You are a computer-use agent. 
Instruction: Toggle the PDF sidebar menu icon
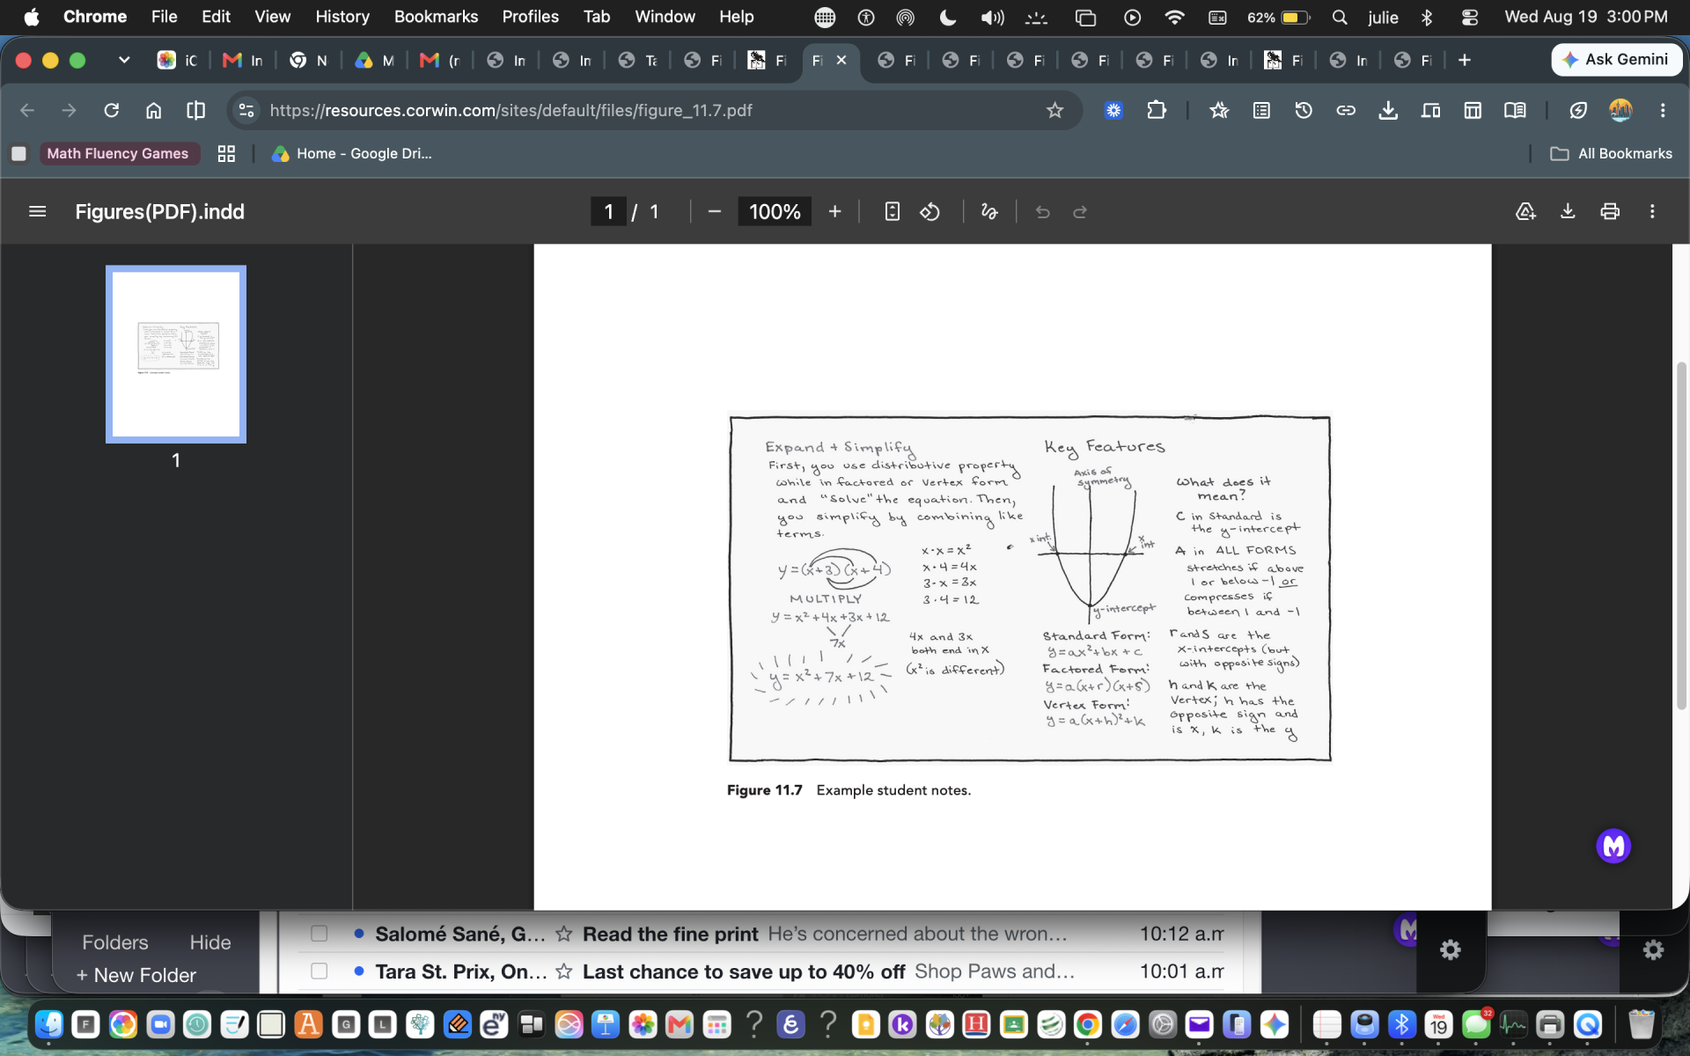pos(37,211)
